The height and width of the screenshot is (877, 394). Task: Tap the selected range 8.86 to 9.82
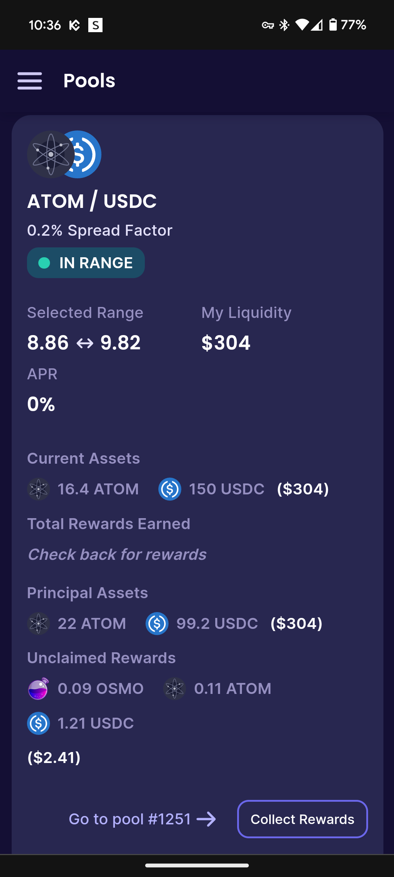pos(84,343)
